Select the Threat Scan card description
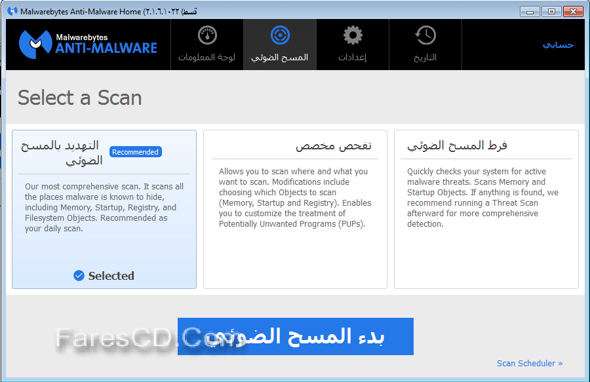 [x=104, y=208]
